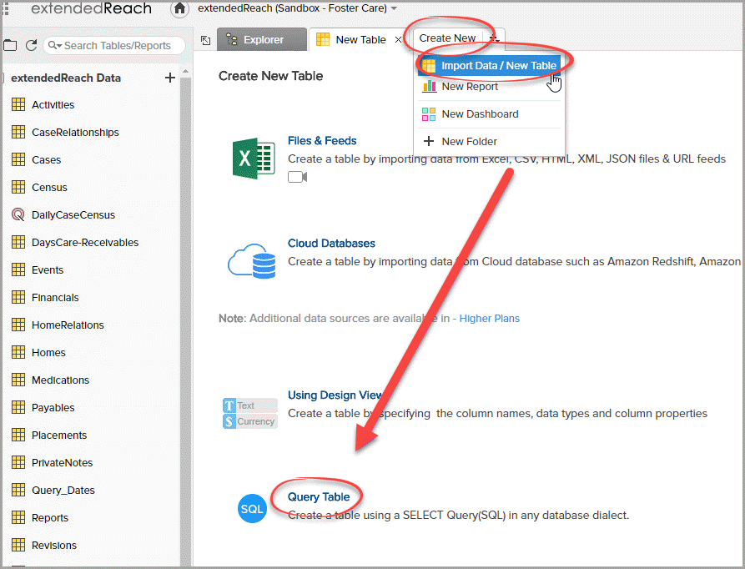Click the Explorer tab tree icon

232,39
